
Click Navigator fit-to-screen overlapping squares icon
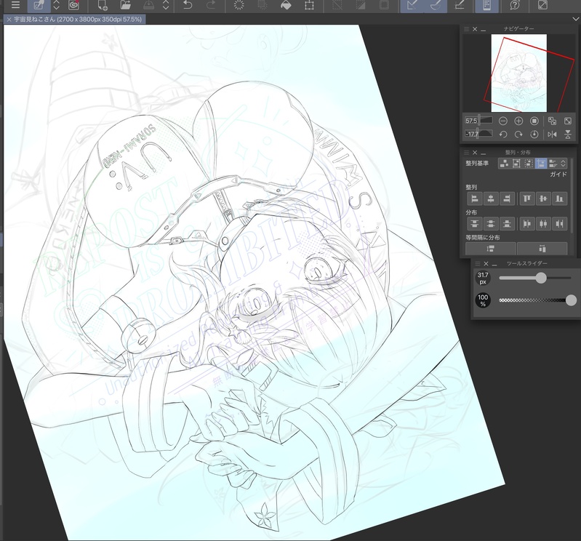pos(552,121)
